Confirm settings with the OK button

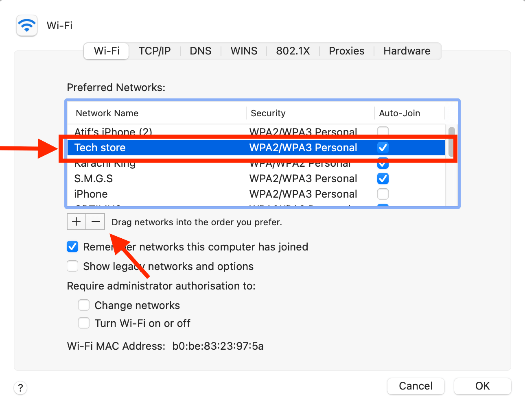[x=482, y=386]
